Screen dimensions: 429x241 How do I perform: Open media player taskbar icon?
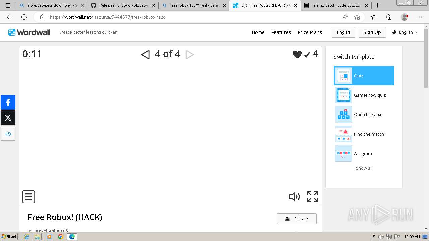point(49,237)
